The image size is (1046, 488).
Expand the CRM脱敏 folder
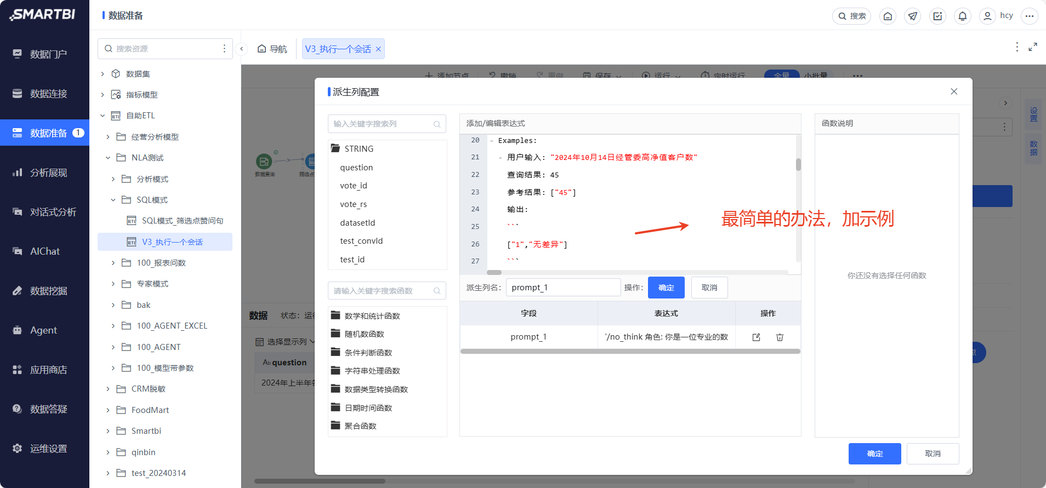pos(108,389)
